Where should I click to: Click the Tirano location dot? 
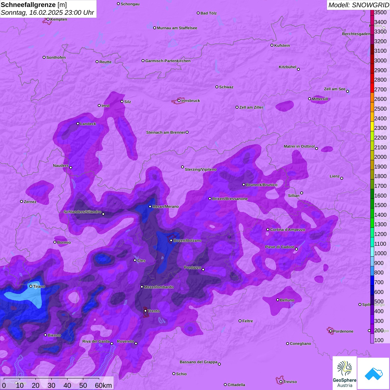(31, 286)
